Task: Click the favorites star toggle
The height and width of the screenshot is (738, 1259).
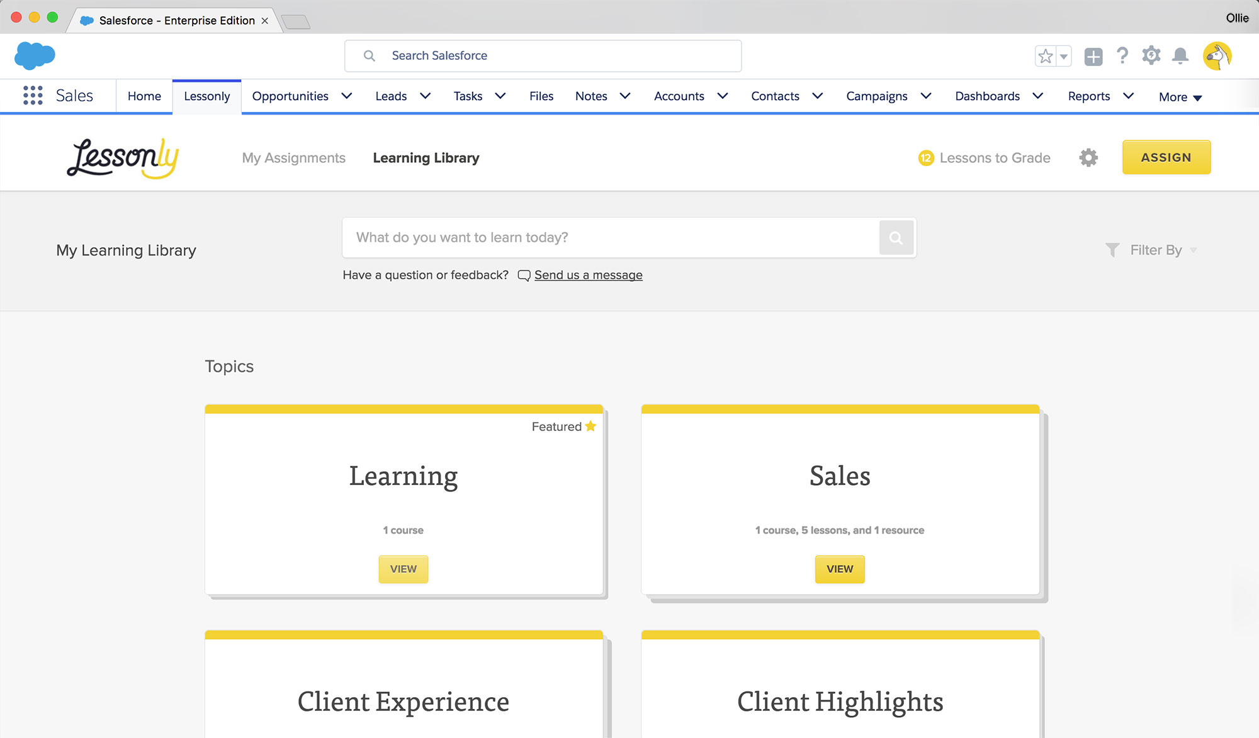Action: tap(1045, 55)
